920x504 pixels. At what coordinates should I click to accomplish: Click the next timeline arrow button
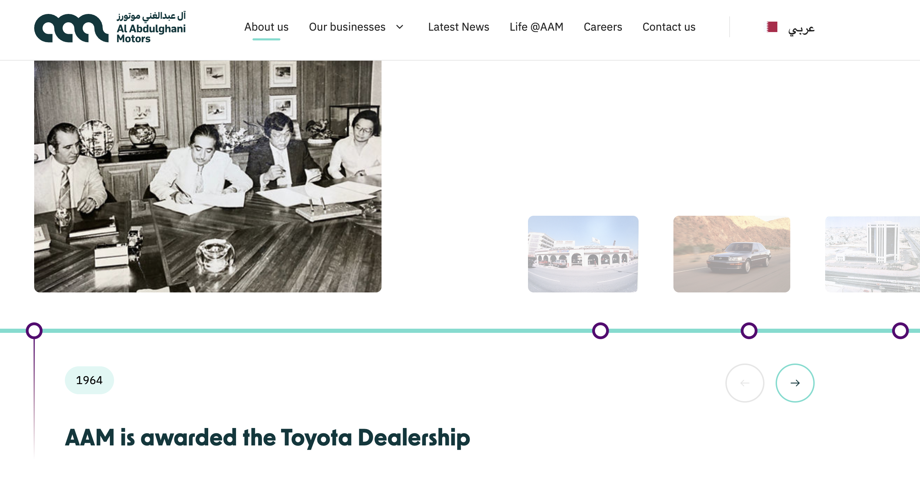click(x=795, y=383)
